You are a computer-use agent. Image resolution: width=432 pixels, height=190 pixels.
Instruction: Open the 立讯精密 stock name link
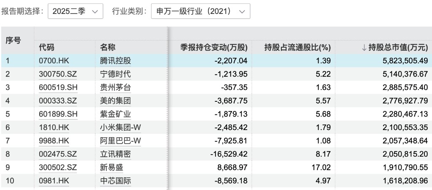tap(116, 154)
